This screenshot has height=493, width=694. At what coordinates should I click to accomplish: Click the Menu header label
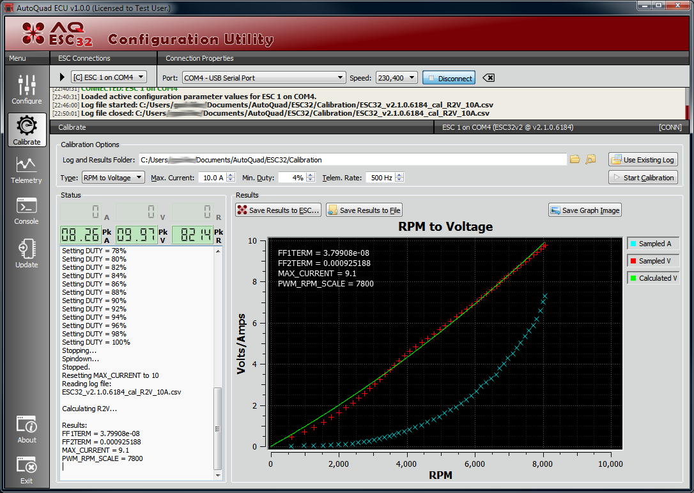(17, 58)
